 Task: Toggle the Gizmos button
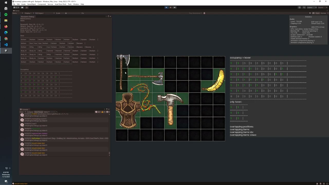click(x=323, y=13)
